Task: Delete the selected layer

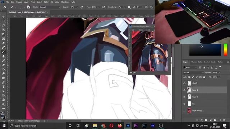Action: [x=224, y=120]
